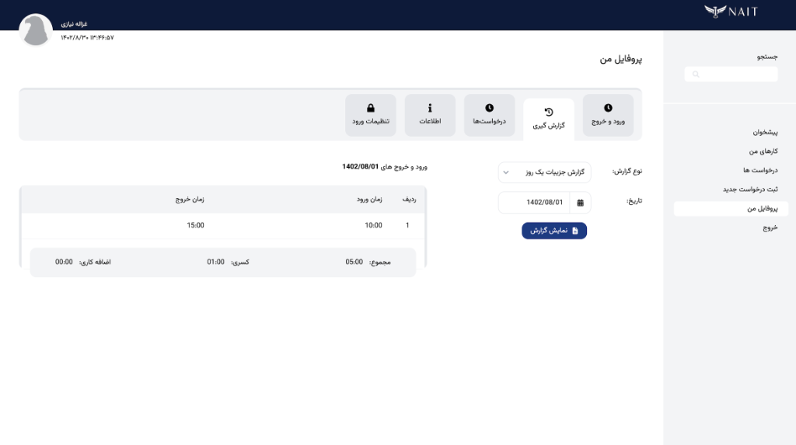
Task: Open the calendar date picker icon
Action: (580, 203)
